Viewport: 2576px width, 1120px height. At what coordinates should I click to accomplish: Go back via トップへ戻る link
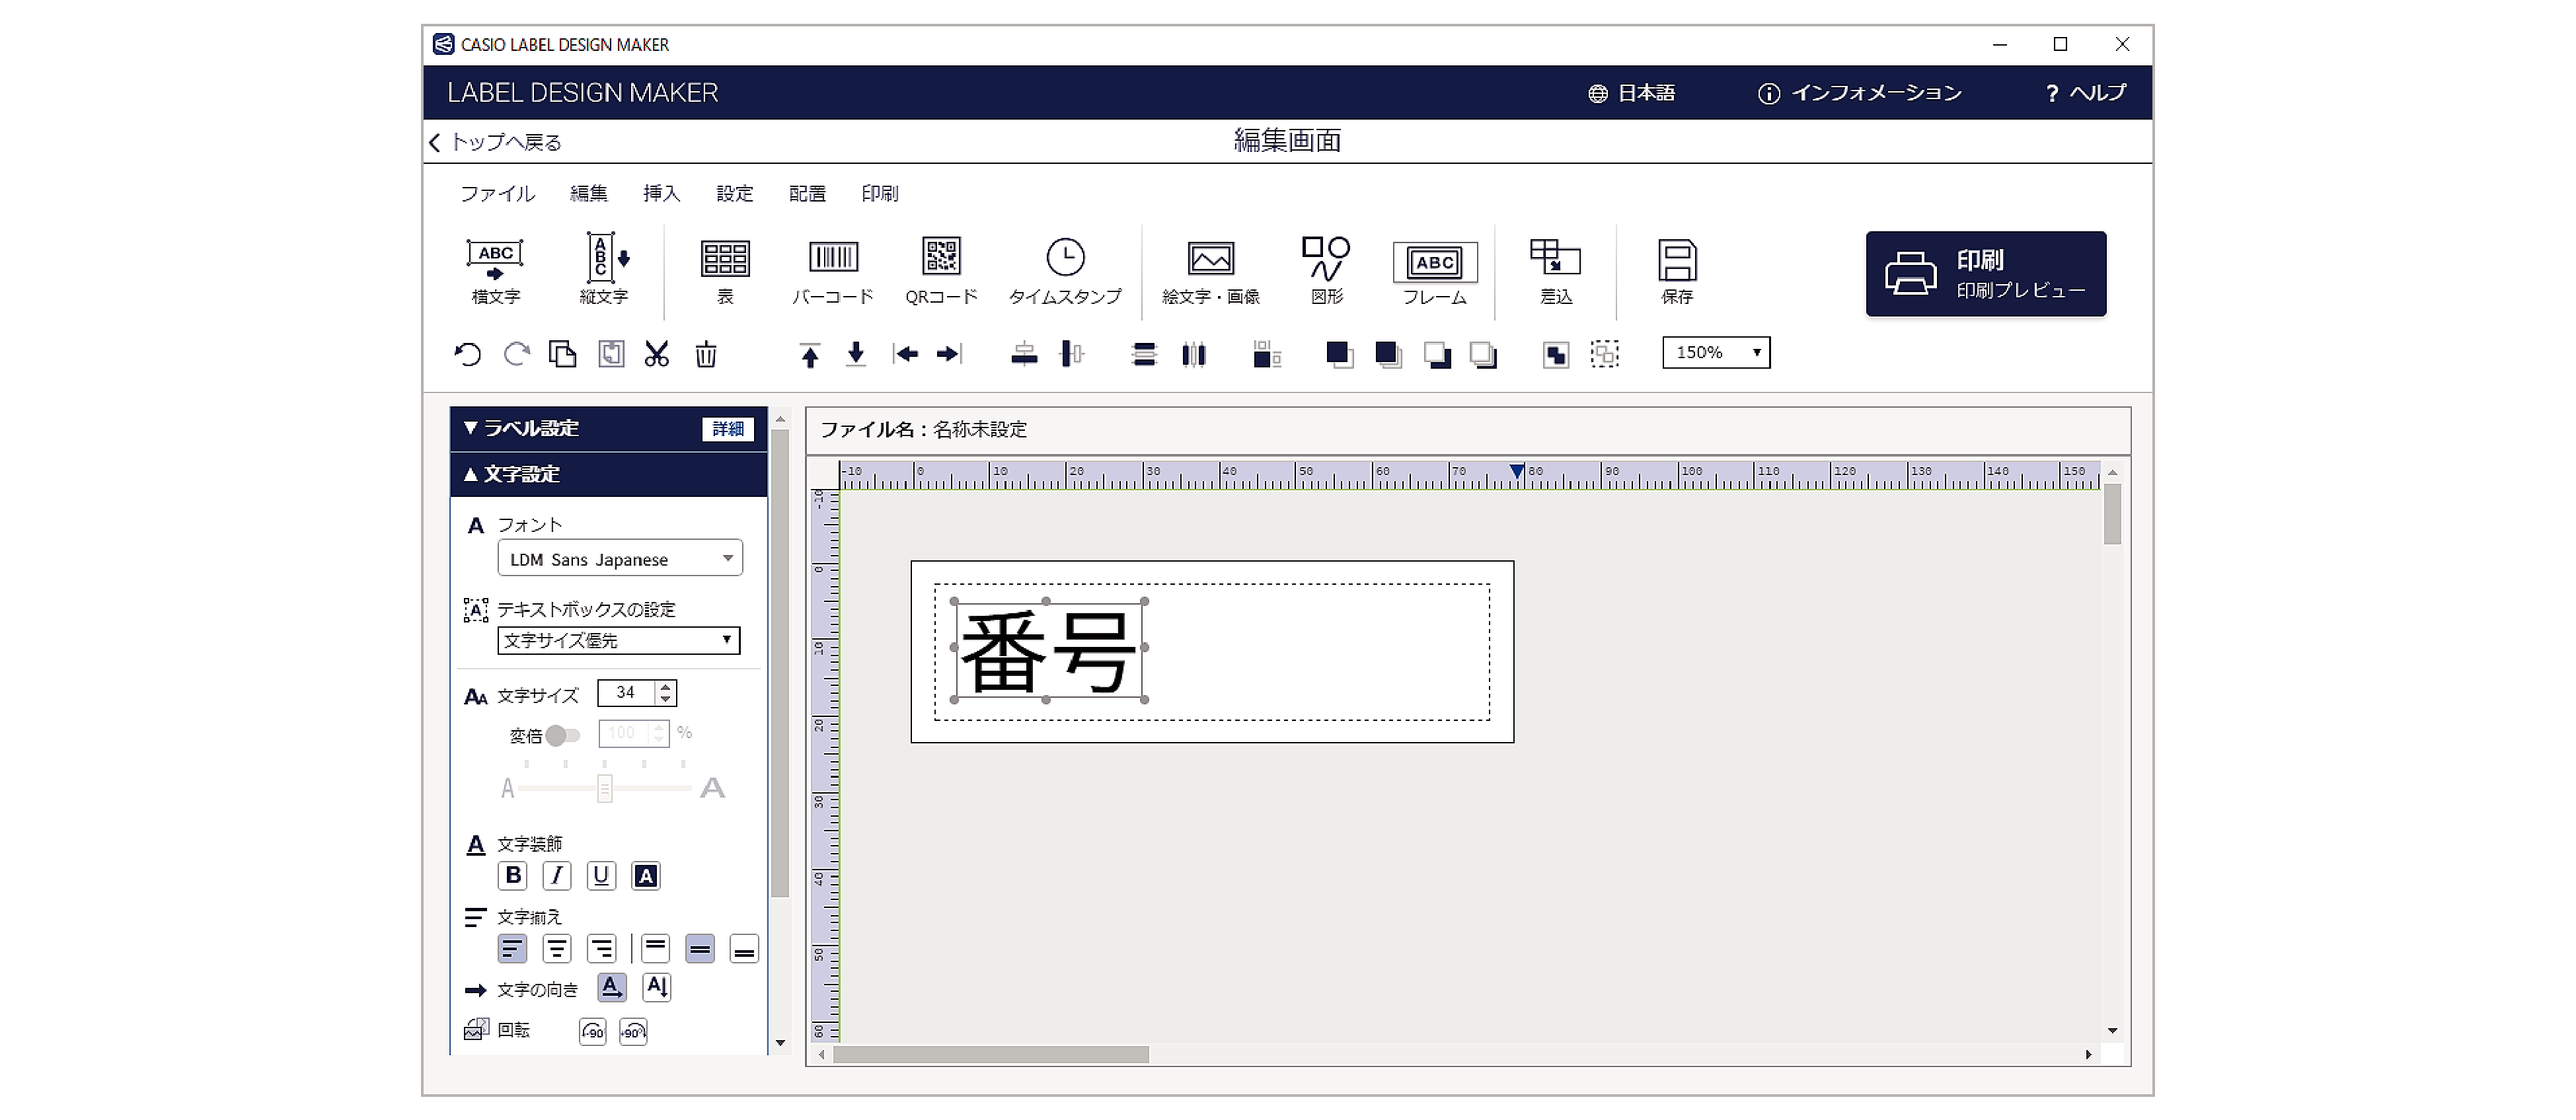tap(497, 142)
